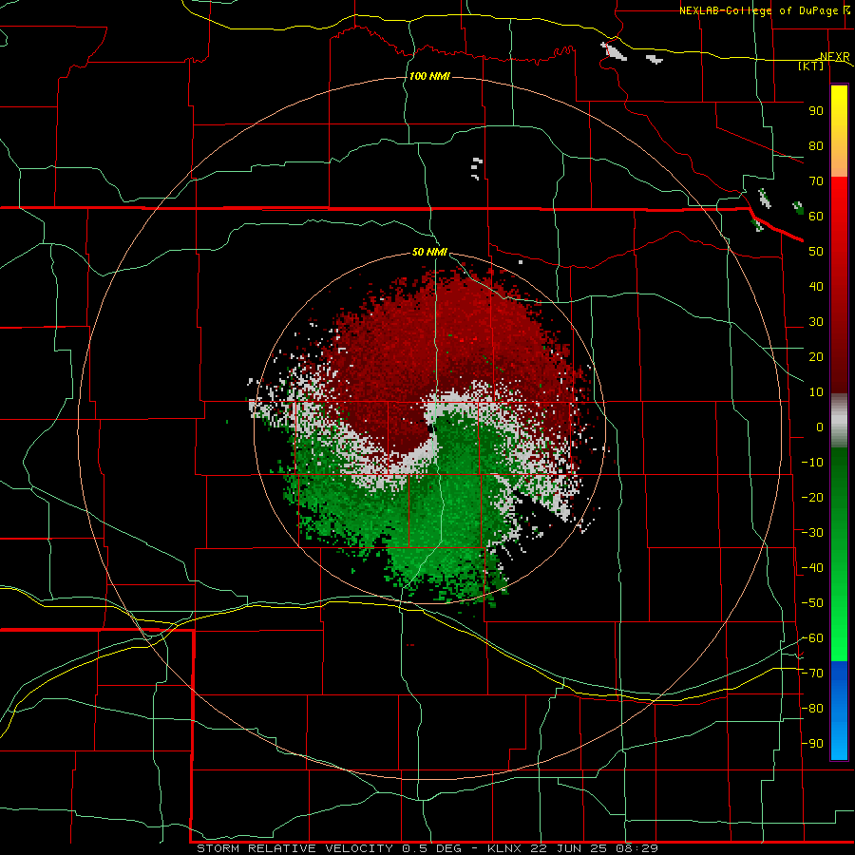Click the "22 JUN 25" date text

(x=568, y=848)
